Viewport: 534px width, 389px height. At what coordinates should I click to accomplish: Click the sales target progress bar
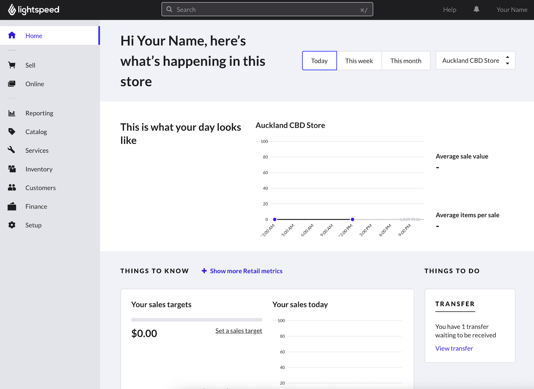196,320
